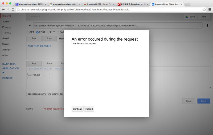
Task: Click the Google Drive icon on Save
Action: (187, 17)
